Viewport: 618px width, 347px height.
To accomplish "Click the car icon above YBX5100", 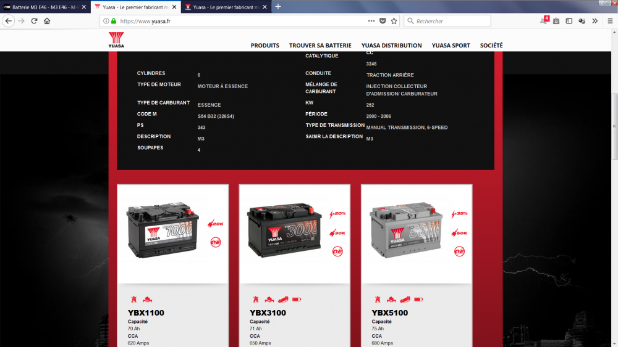I will pos(405,300).
